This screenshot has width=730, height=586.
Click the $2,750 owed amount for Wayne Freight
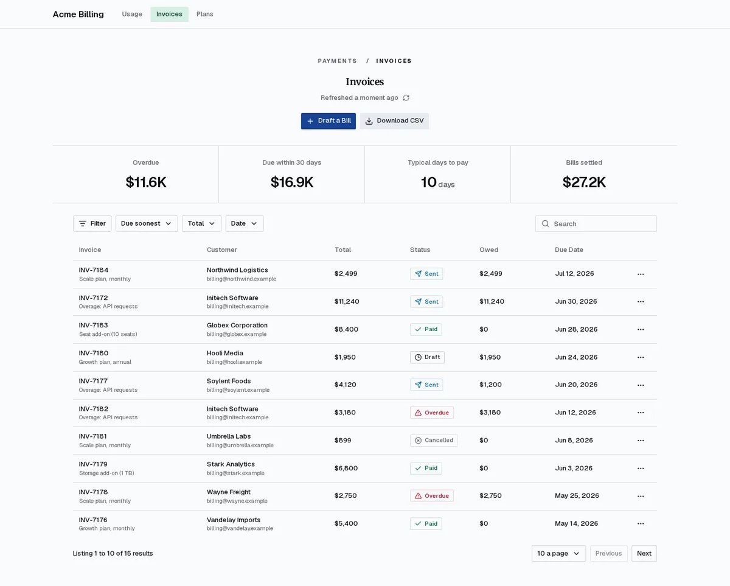pyautogui.click(x=490, y=496)
